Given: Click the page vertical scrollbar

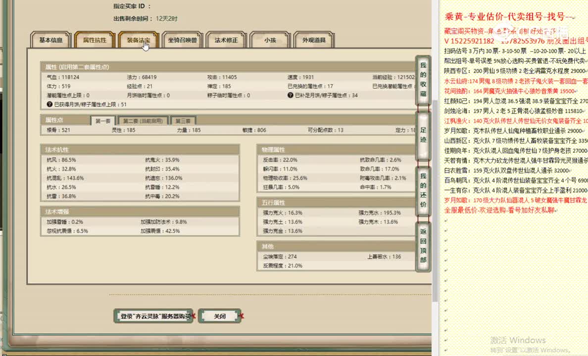Looking at the screenshot, I should [x=435, y=200].
